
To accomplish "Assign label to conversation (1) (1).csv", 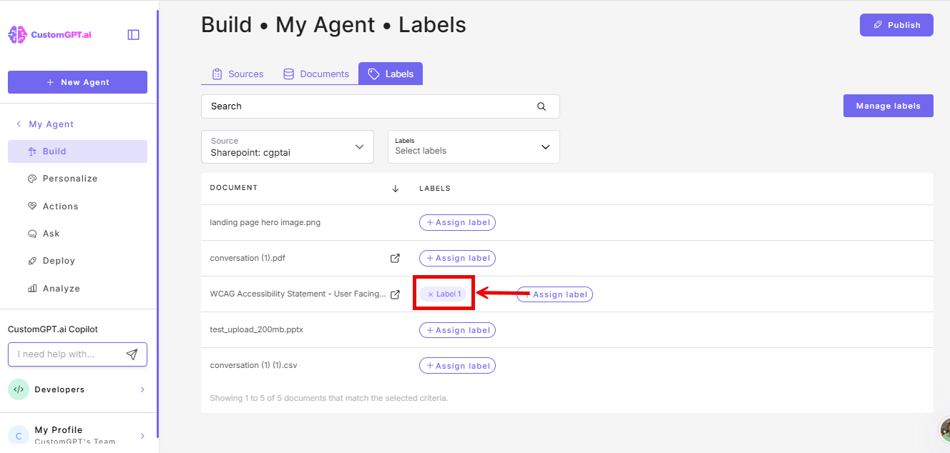I will [457, 366].
